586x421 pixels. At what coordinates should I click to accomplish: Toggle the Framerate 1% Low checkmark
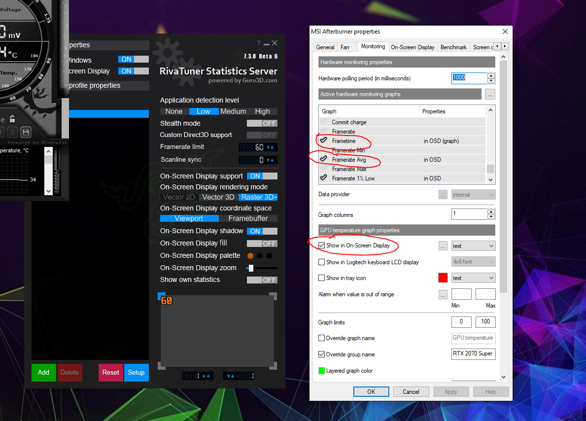click(x=324, y=177)
